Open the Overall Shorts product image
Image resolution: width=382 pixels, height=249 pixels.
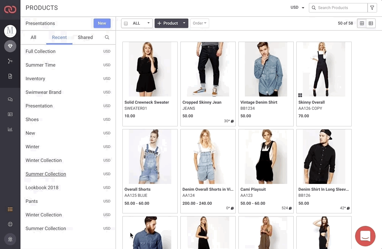pyautogui.click(x=150, y=157)
